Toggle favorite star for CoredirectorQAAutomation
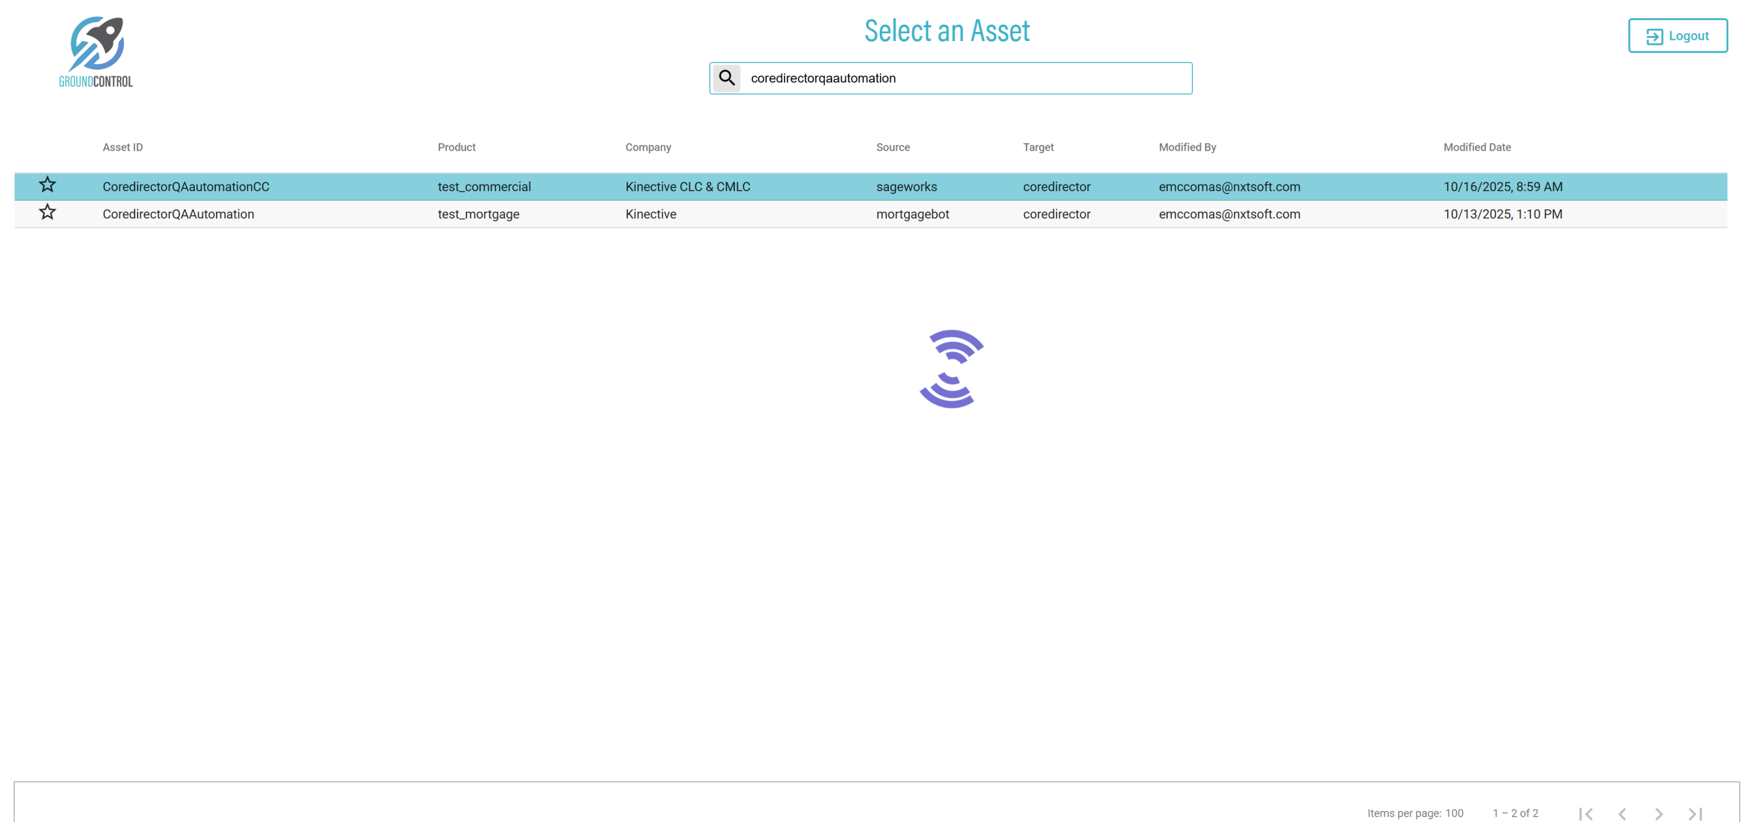Image resolution: width=1753 pixels, height=822 pixels. (47, 213)
